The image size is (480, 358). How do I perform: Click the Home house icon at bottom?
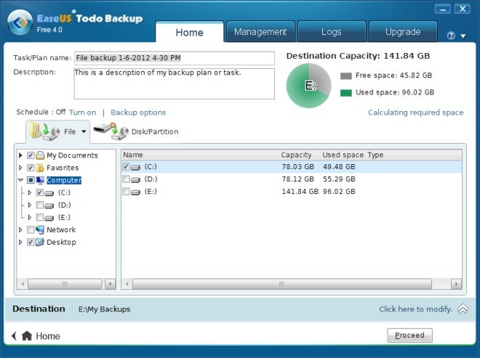[27, 335]
